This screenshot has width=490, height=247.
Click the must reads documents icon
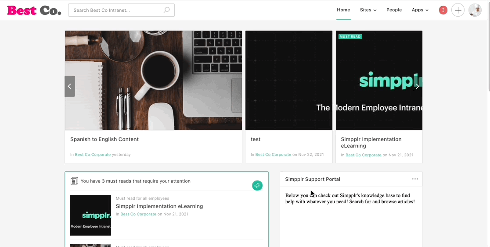pos(74,181)
